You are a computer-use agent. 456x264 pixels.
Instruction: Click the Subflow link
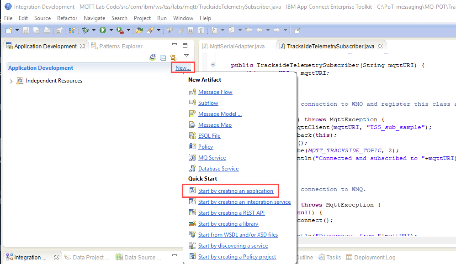click(x=208, y=103)
